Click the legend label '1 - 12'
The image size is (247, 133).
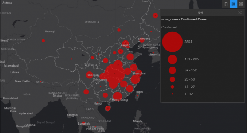[189, 94]
